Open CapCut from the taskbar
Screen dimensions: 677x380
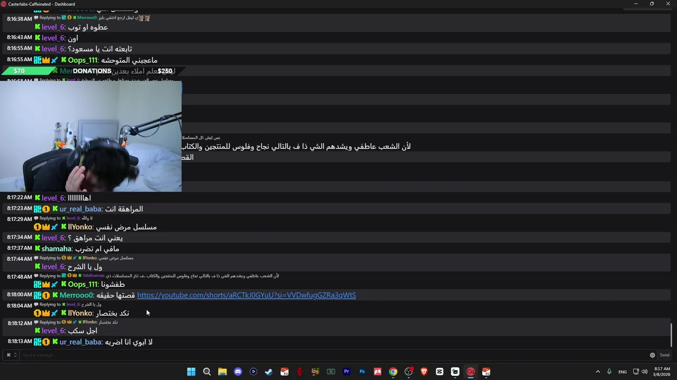440,372
